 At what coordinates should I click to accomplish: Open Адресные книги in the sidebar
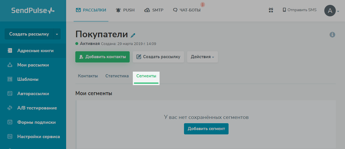coord(35,51)
